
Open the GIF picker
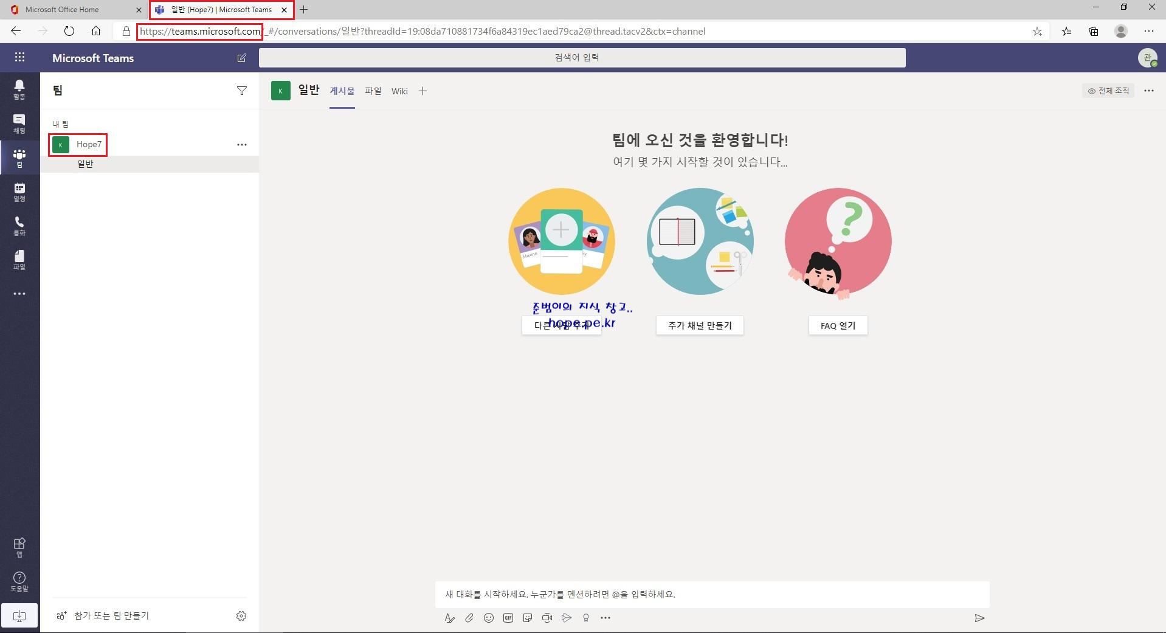(508, 618)
